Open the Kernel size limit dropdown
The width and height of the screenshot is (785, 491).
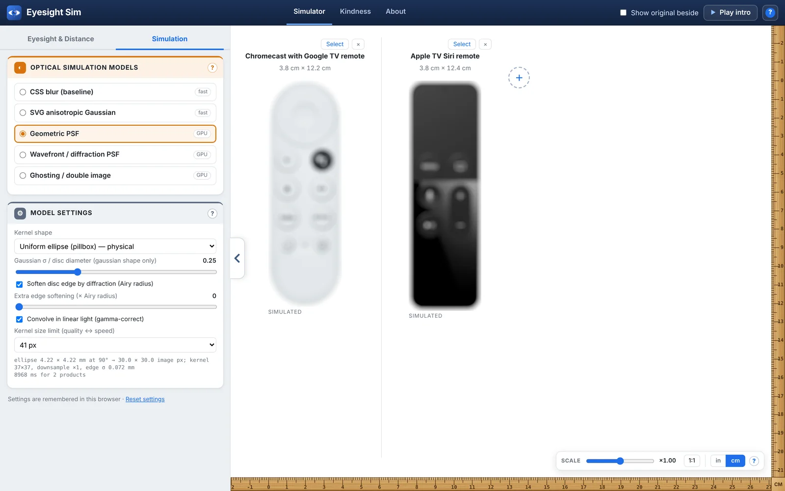tap(115, 345)
